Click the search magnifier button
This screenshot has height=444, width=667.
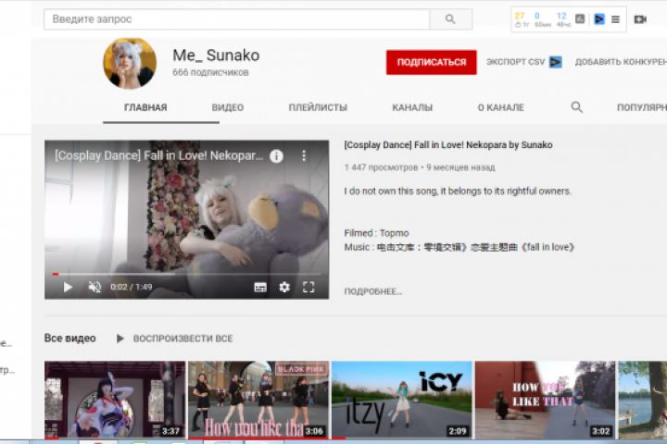pyautogui.click(x=450, y=19)
